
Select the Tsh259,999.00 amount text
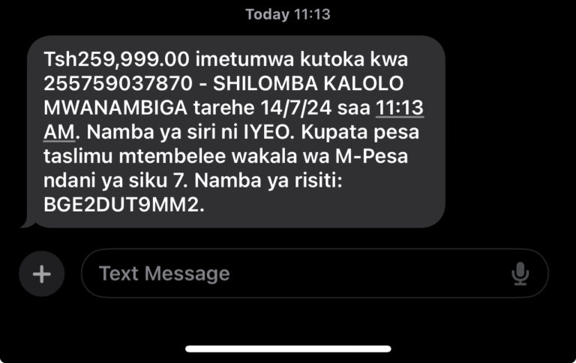coord(116,59)
